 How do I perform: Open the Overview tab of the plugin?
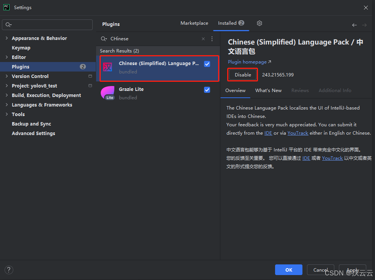[x=235, y=91]
